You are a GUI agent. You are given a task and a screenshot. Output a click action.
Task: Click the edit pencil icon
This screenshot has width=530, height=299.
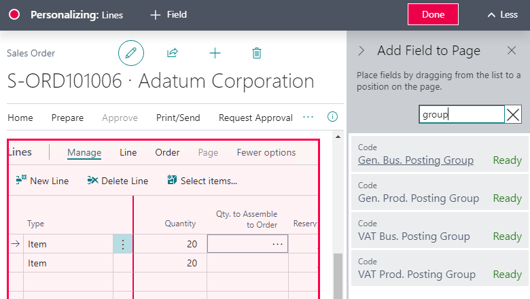coord(131,52)
